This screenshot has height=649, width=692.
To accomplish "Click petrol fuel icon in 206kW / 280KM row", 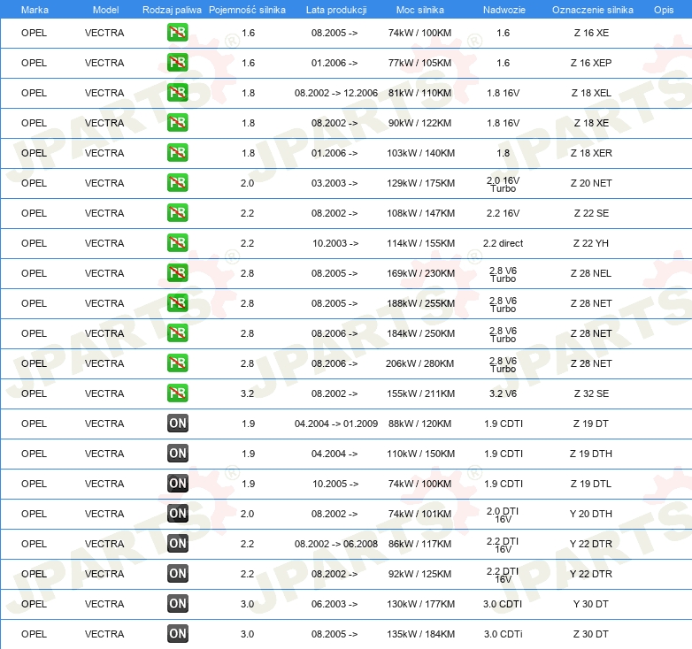I will [177, 363].
